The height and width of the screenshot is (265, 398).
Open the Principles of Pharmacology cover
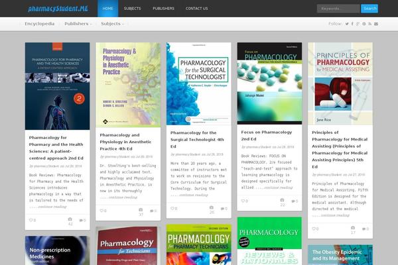coord(340,83)
